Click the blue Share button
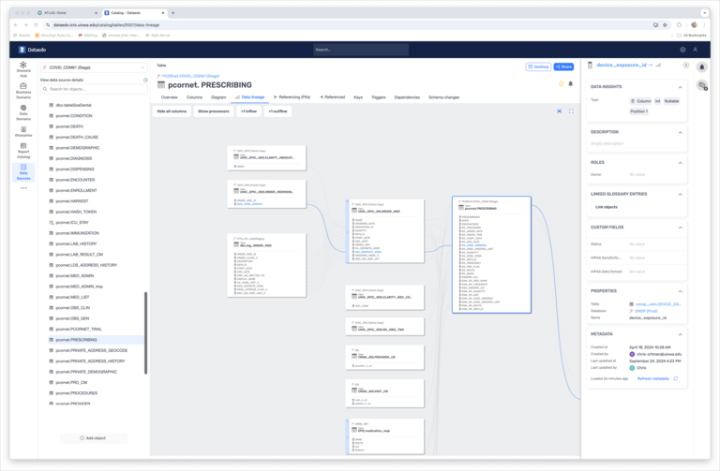This screenshot has width=720, height=471. pos(563,67)
